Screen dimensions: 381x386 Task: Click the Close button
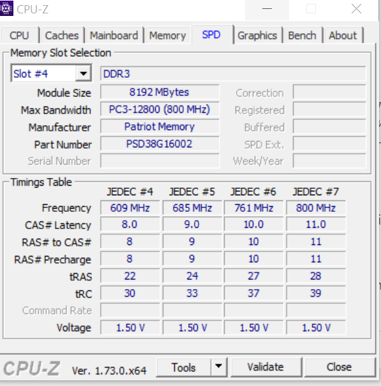pos(340,367)
